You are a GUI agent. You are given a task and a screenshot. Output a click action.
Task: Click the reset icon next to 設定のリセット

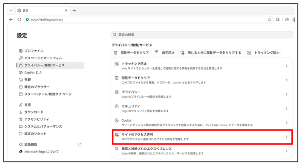(x=21, y=134)
